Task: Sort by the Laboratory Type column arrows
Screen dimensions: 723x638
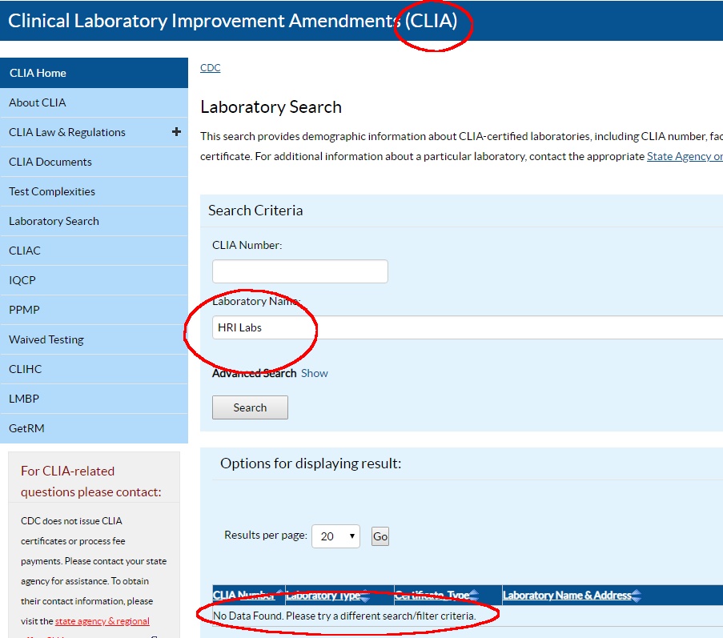Action: point(365,596)
